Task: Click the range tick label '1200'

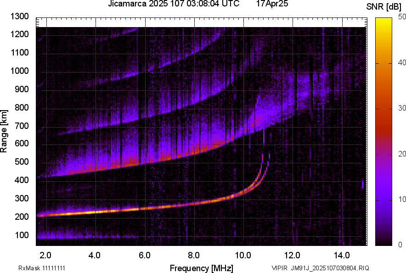Action: tap(19, 34)
